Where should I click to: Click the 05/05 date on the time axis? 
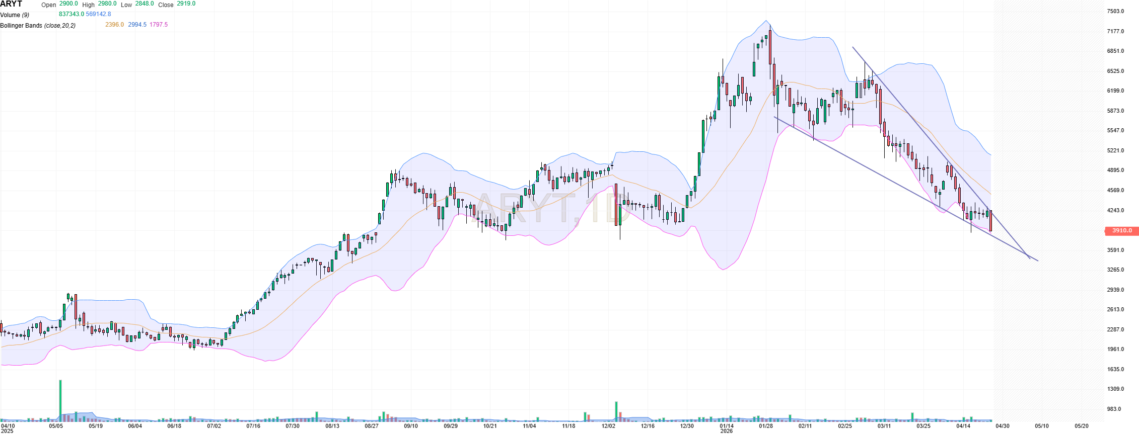56,426
